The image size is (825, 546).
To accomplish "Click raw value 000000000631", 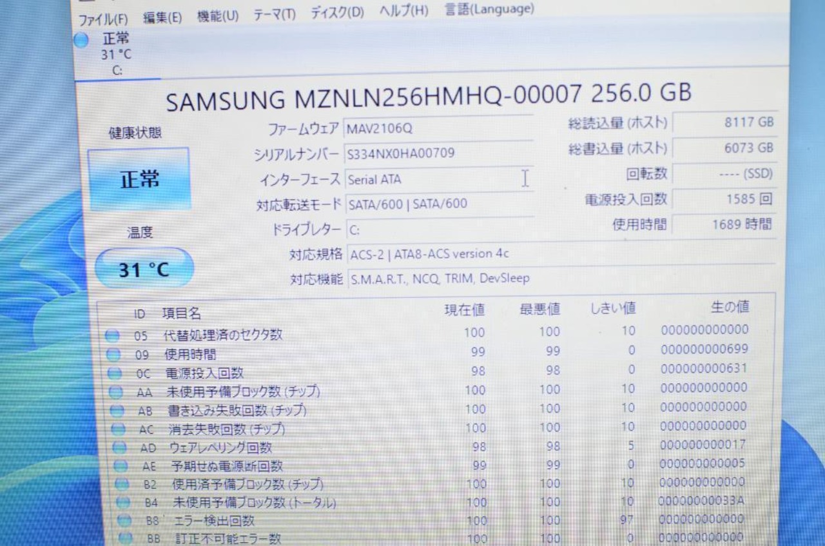I will [704, 368].
